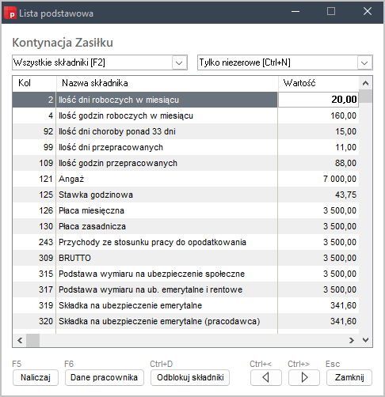
Task: Go to next employee with right arrow button
Action: (304, 377)
